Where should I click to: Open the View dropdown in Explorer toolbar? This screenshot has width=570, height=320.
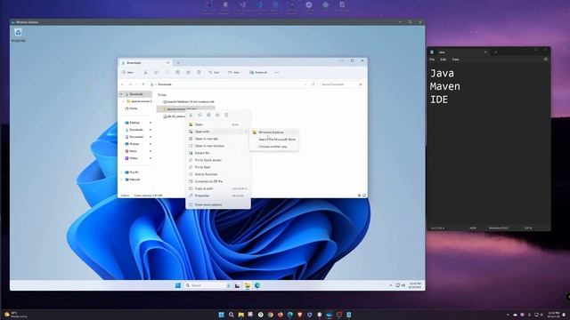234,73
